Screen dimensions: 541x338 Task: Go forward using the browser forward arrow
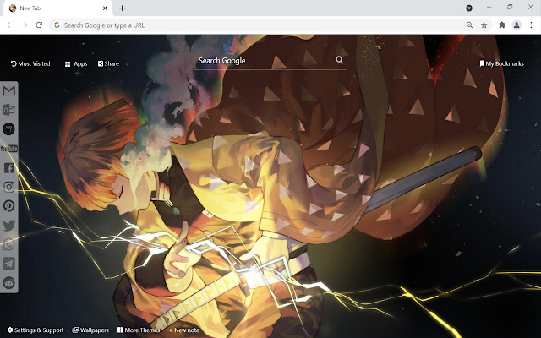click(x=25, y=25)
